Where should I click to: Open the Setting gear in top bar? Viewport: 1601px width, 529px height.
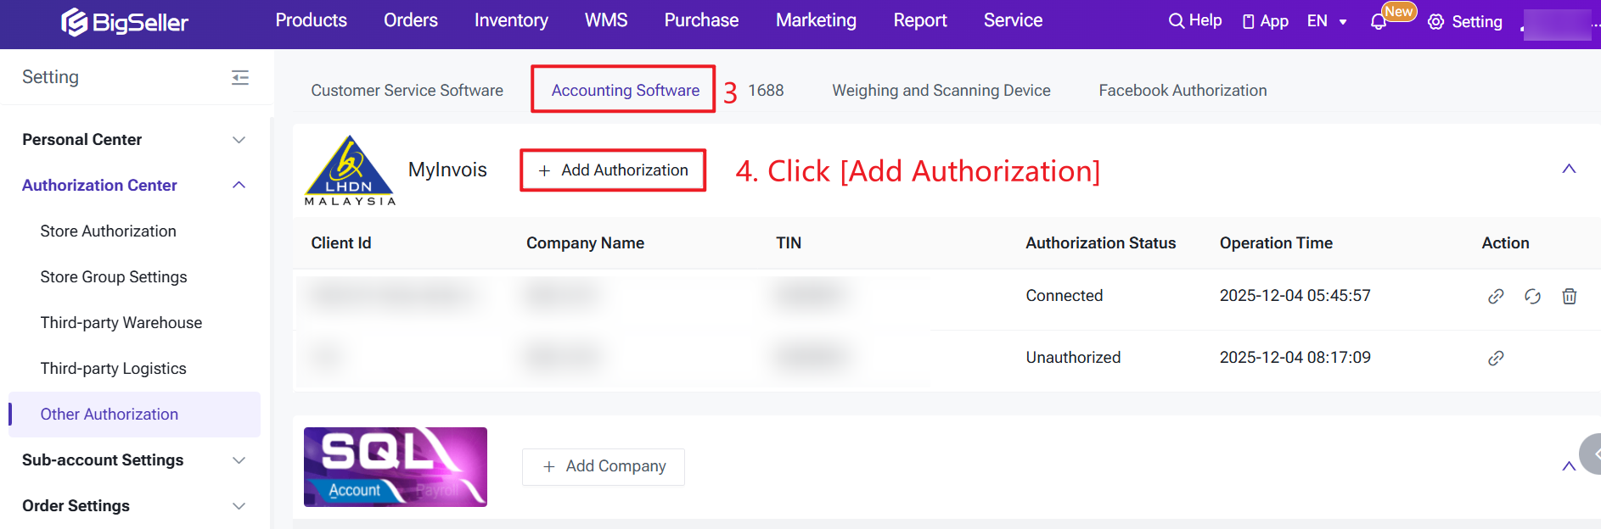coord(1465,22)
